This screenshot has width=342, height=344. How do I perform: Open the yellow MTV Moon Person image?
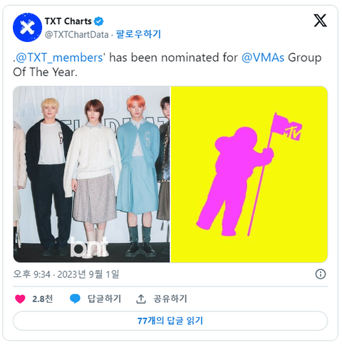249,174
